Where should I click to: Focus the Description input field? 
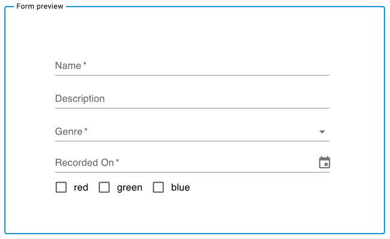coord(192,99)
